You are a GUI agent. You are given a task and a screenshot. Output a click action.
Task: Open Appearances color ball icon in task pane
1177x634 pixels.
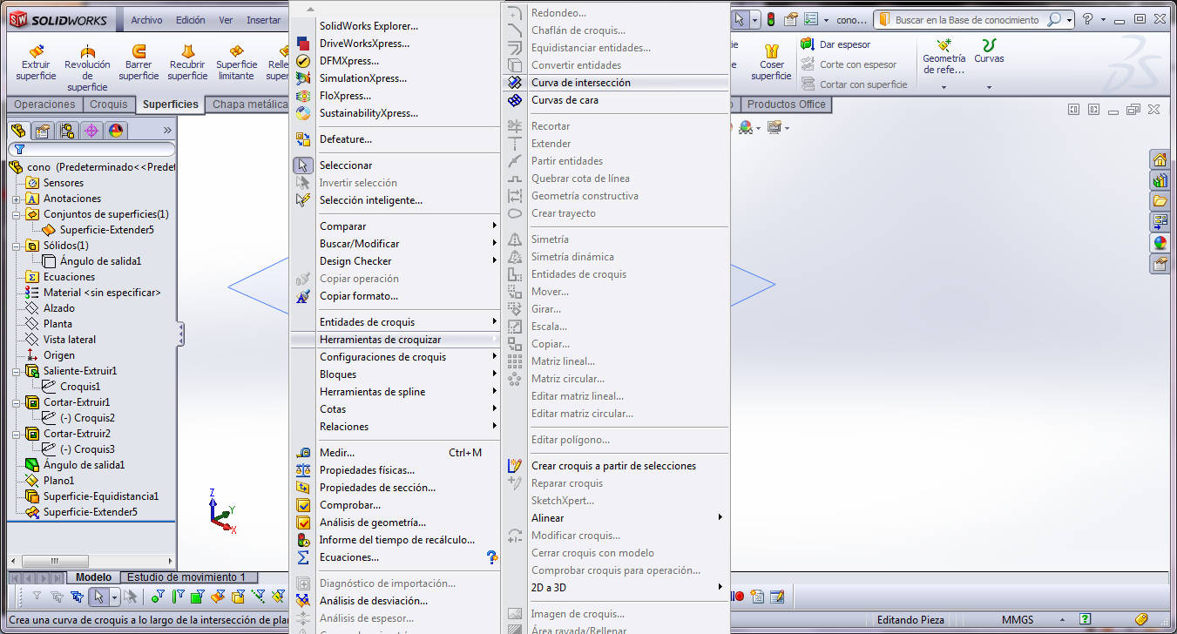click(1160, 243)
